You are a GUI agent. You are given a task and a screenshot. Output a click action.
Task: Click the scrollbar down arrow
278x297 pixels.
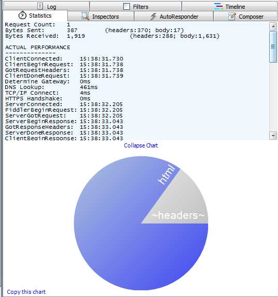[x=273, y=136]
